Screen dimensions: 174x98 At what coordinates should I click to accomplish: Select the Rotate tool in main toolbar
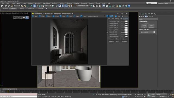coord(38,6)
